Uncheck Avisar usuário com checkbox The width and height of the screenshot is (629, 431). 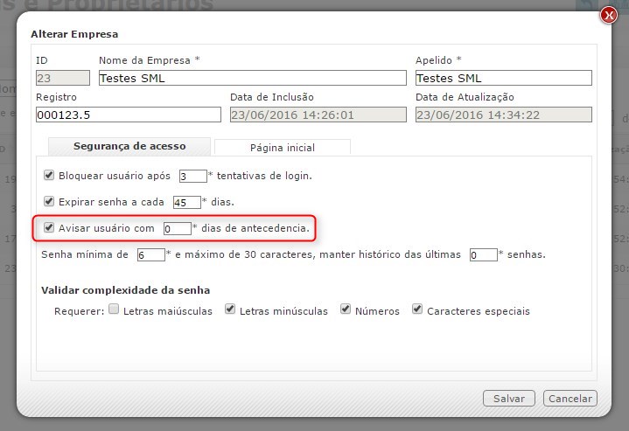click(49, 228)
